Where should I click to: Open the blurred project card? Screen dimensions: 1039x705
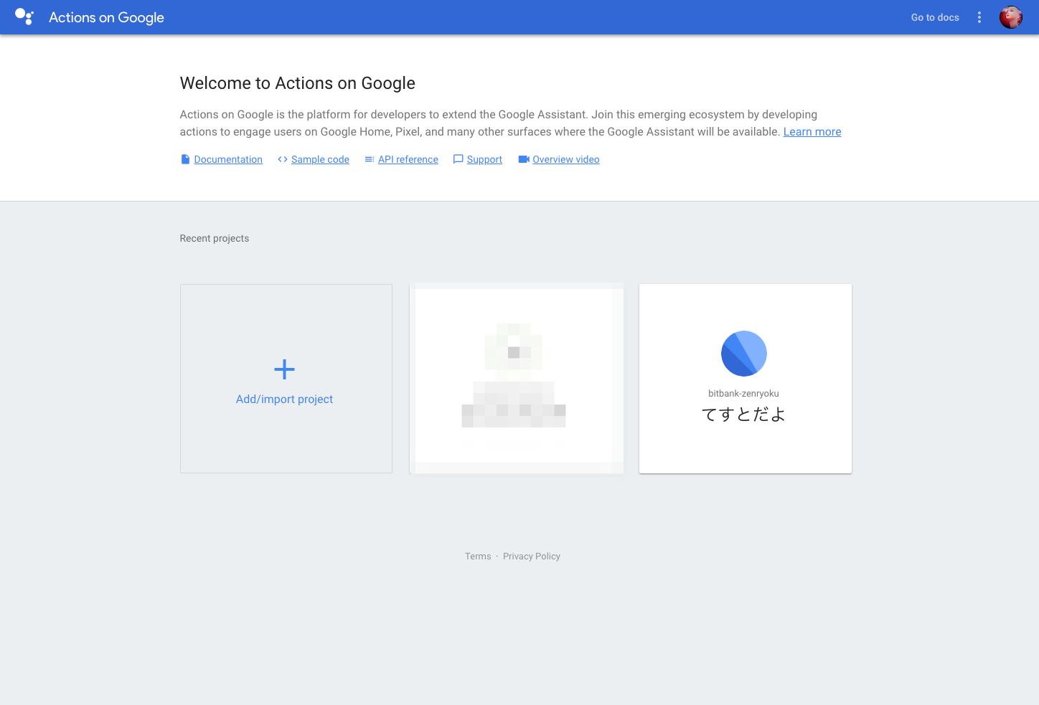pos(517,379)
